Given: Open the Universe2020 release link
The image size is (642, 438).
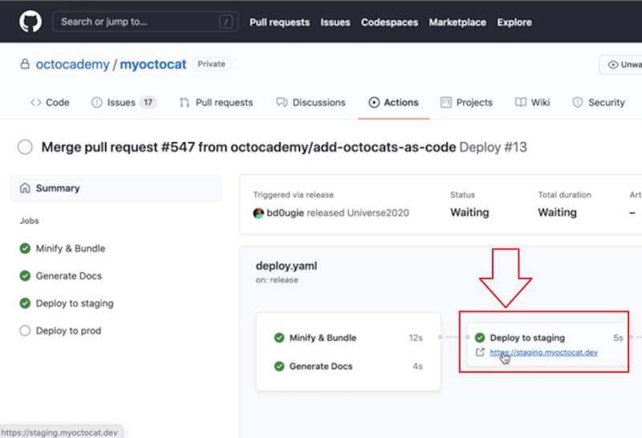Looking at the screenshot, I should [378, 213].
